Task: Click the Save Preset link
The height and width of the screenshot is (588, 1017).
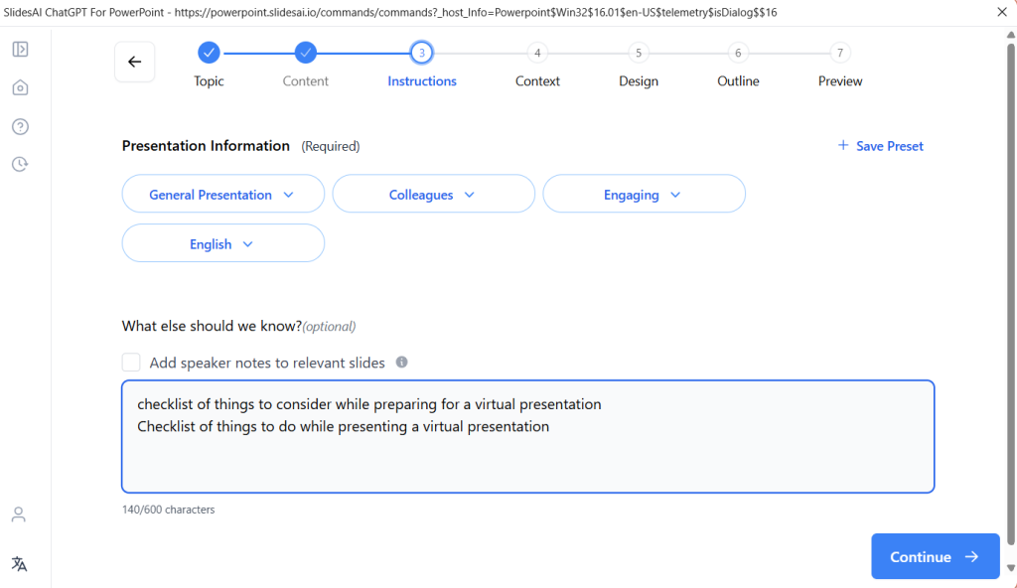Action: coord(881,146)
